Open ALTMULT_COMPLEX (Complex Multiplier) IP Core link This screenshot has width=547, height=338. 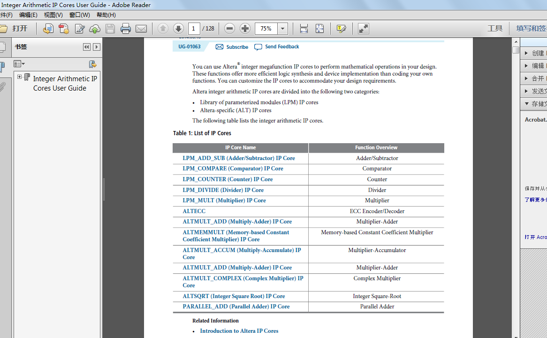point(243,282)
